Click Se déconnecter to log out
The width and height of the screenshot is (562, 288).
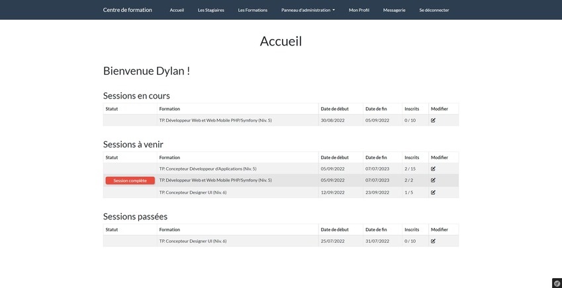434,10
